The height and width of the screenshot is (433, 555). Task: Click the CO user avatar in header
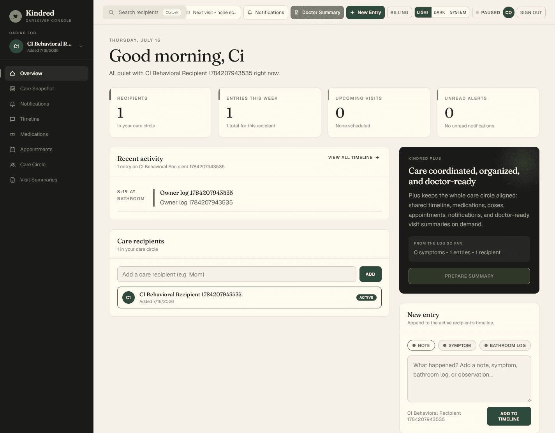(x=508, y=12)
